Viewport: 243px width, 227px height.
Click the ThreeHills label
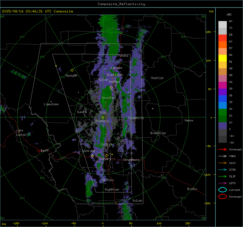click(136, 118)
